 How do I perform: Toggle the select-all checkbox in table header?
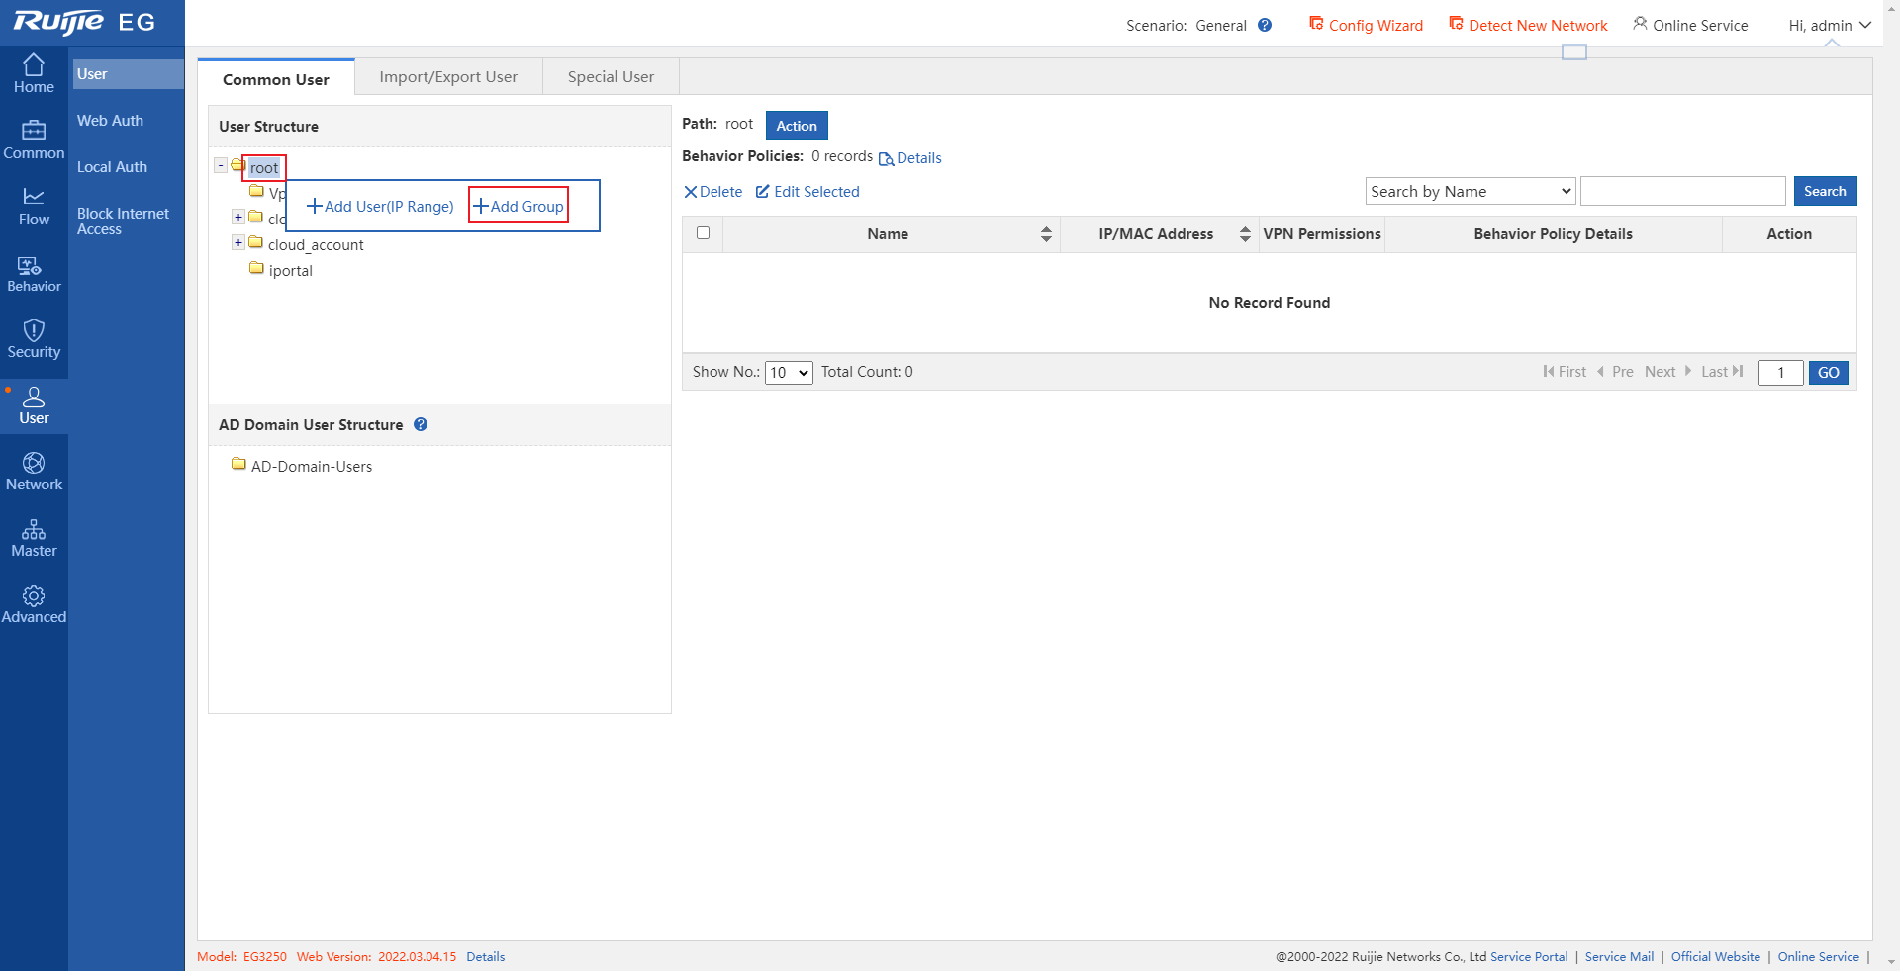(703, 233)
